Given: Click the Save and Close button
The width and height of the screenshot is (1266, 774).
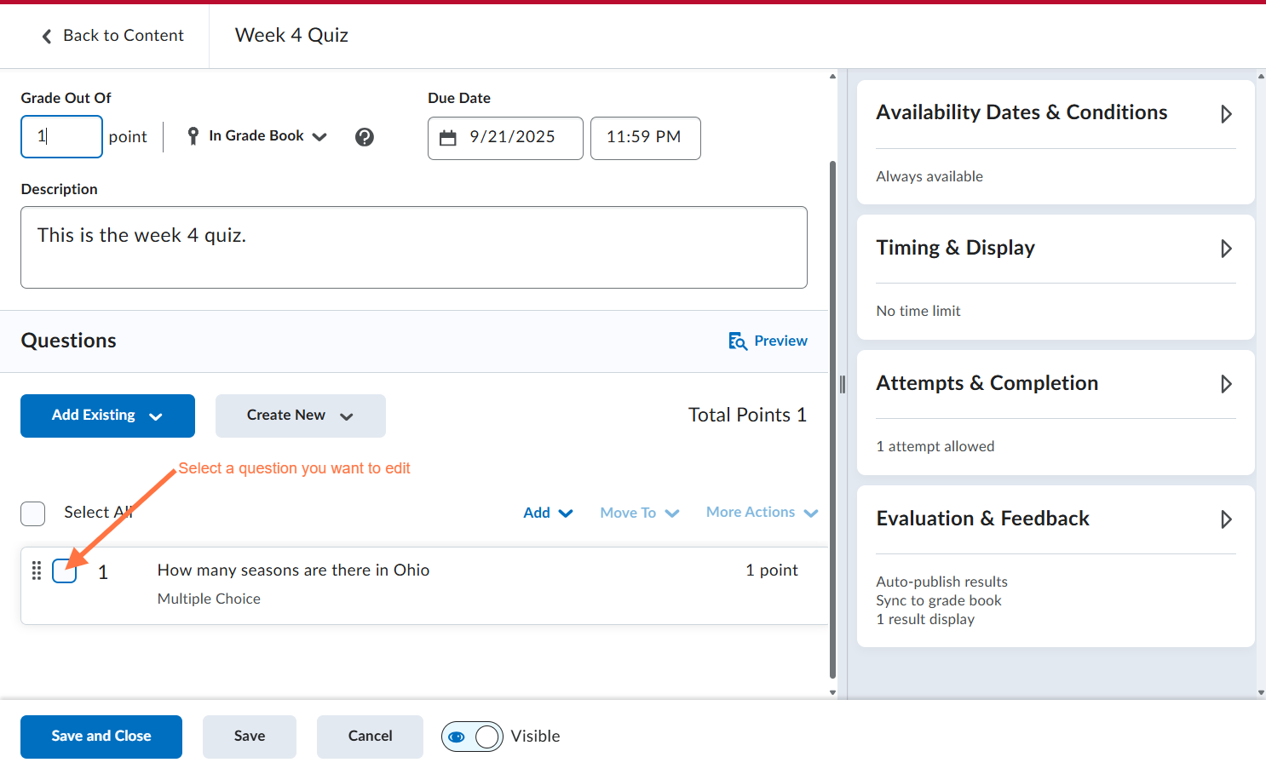Looking at the screenshot, I should 101,737.
